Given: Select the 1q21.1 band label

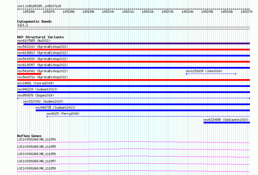Looking at the screenshot, I should (x=23, y=25).
